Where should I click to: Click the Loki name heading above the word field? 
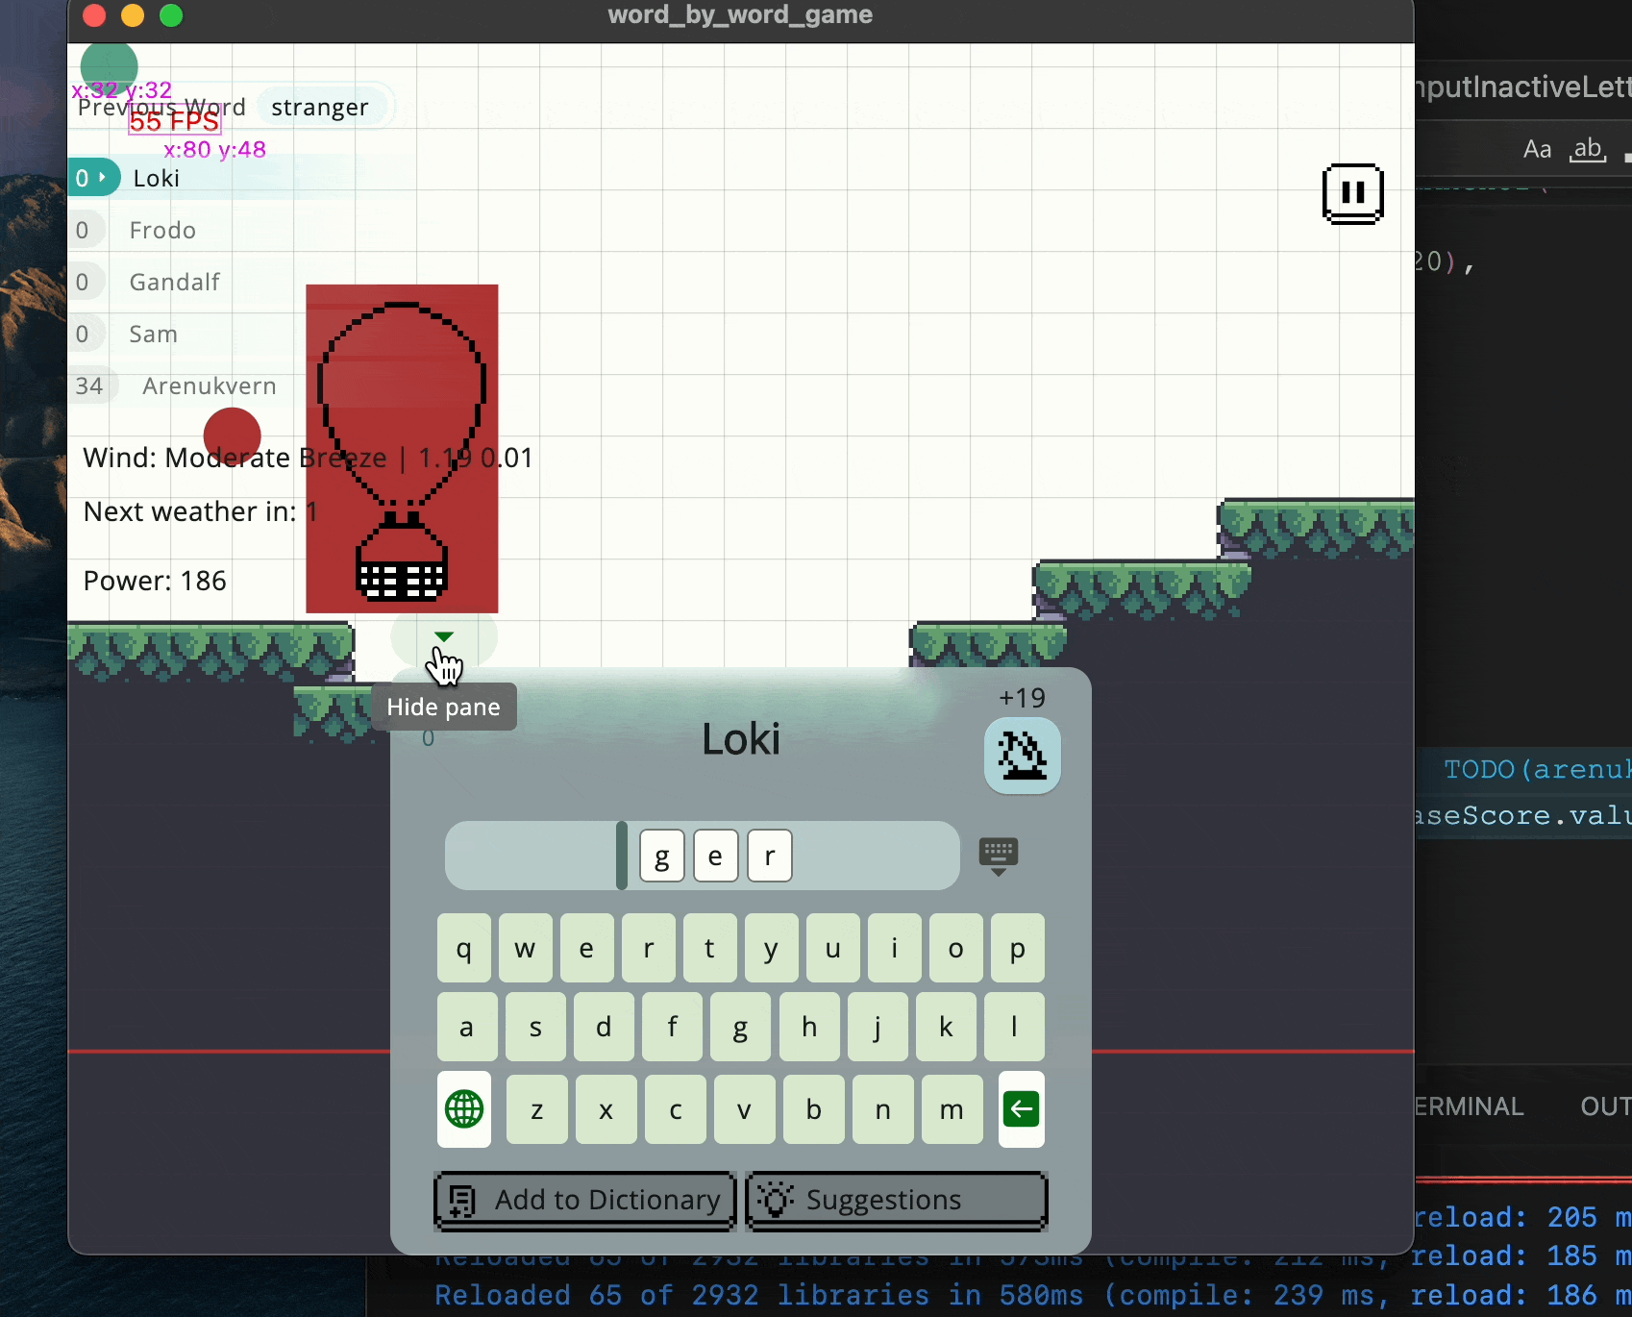pyautogui.click(x=741, y=739)
